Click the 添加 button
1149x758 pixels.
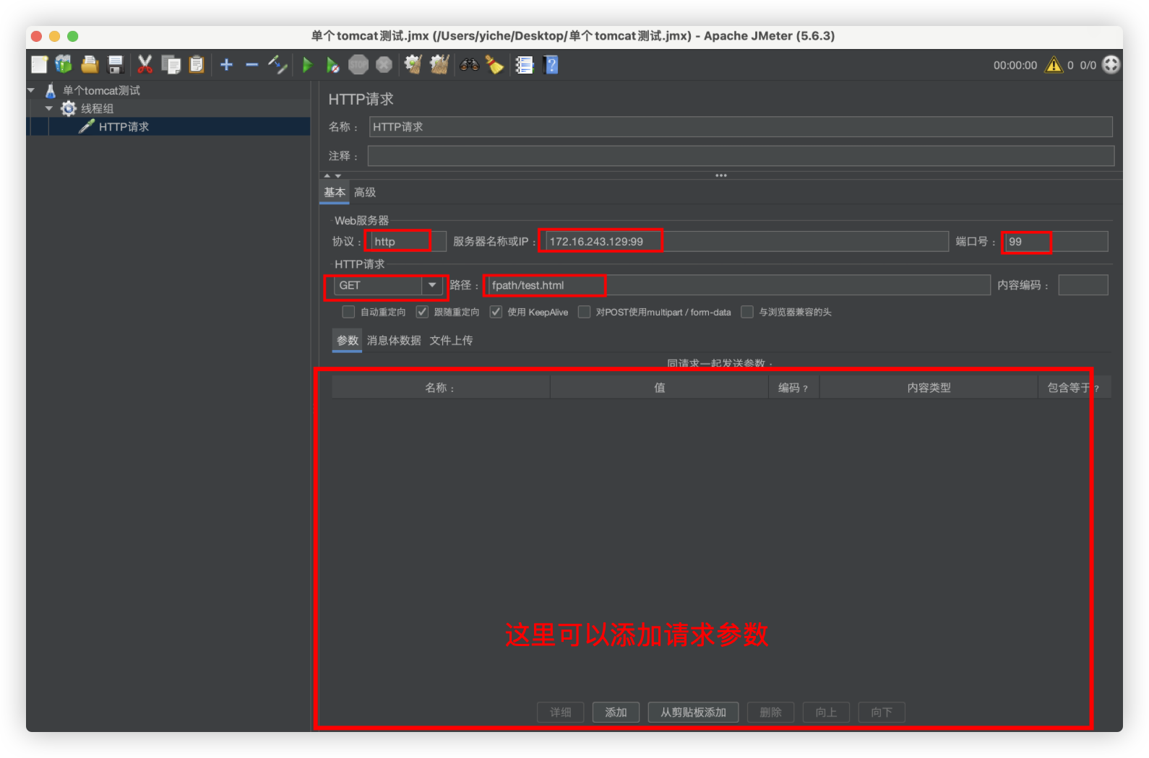pos(616,713)
